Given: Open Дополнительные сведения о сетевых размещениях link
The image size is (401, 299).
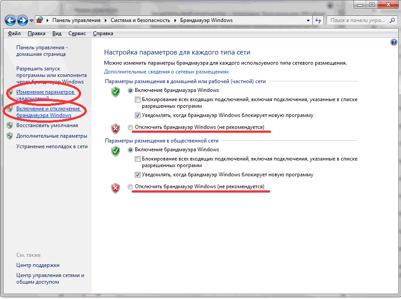Looking at the screenshot, I should tap(166, 71).
